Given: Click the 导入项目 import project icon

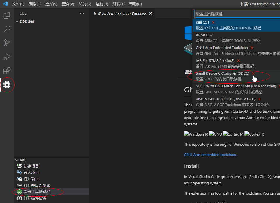Looking at the screenshot, I should pyautogui.click(x=20, y=172).
